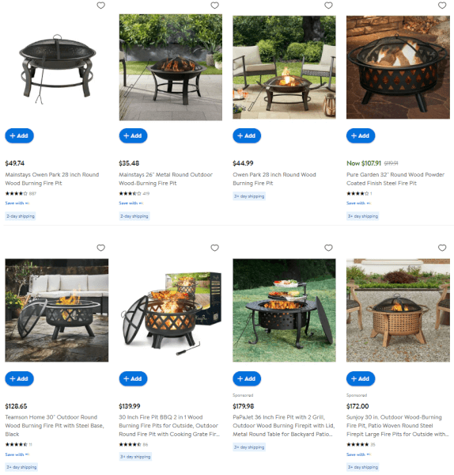
Task: Heart the Pure Garden 32" fire pit
Action: pos(442,6)
